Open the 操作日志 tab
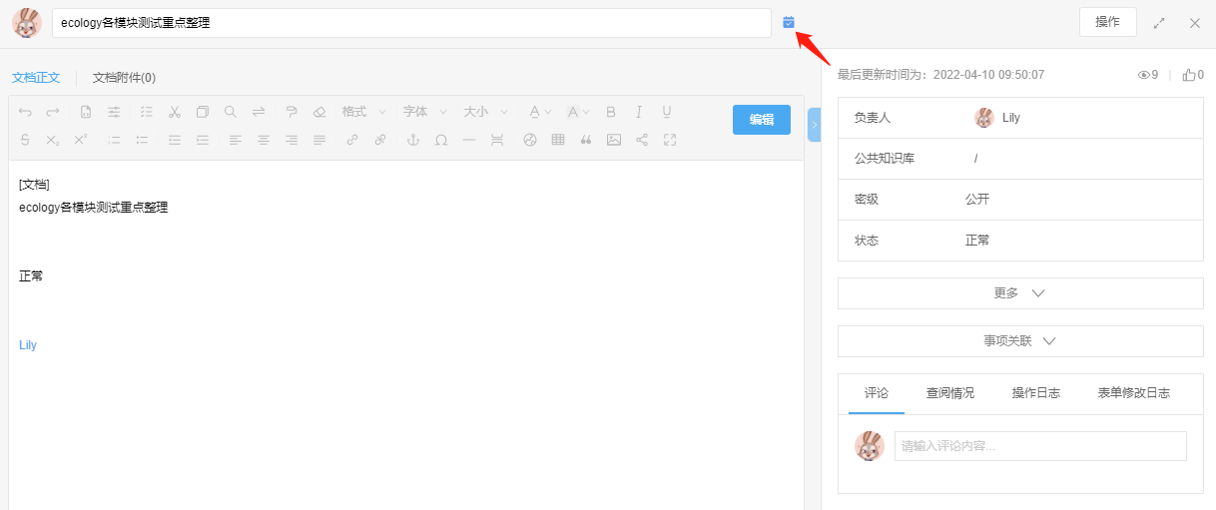 1035,393
